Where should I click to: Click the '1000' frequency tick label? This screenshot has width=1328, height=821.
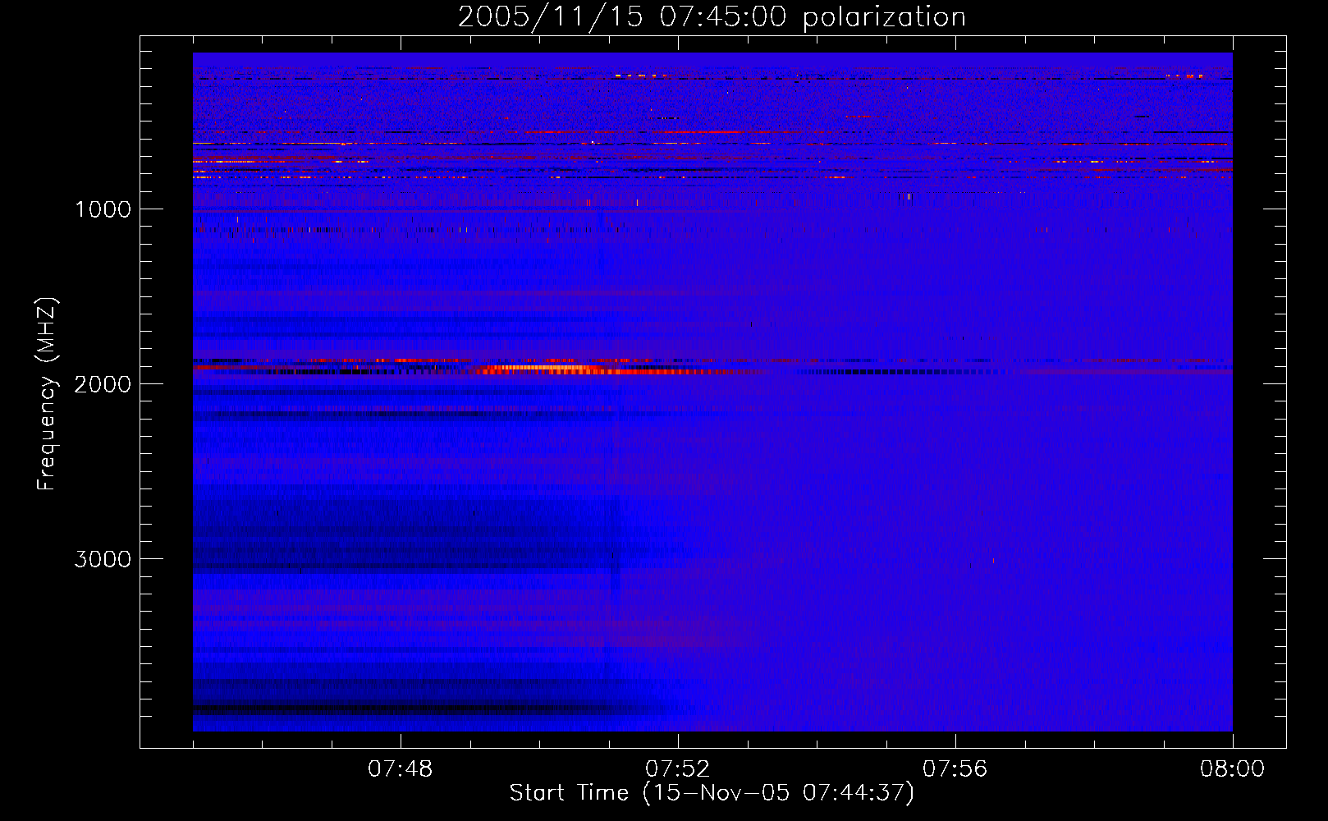point(103,209)
